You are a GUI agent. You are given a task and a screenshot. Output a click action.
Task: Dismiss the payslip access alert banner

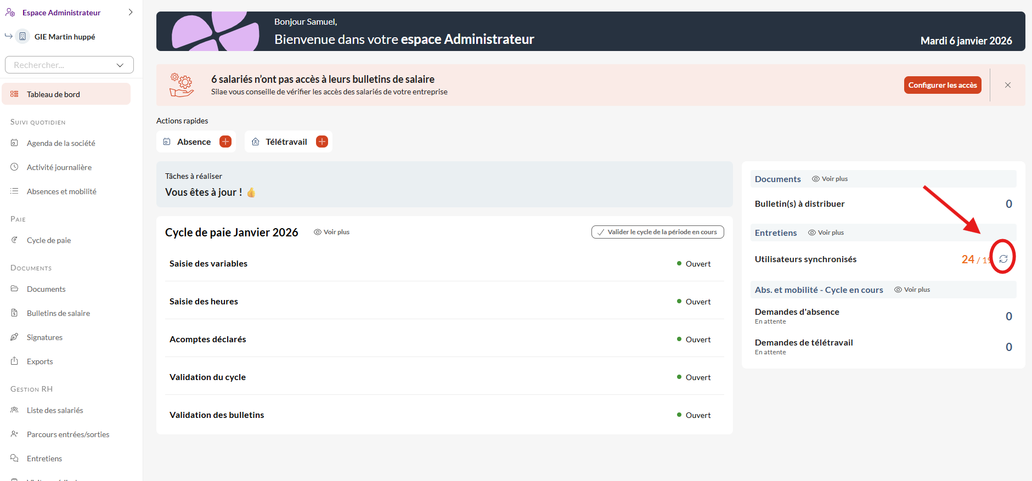coord(1007,85)
